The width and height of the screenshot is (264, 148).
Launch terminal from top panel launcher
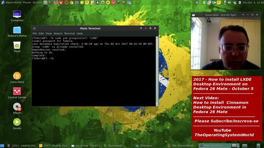coord(51,3)
